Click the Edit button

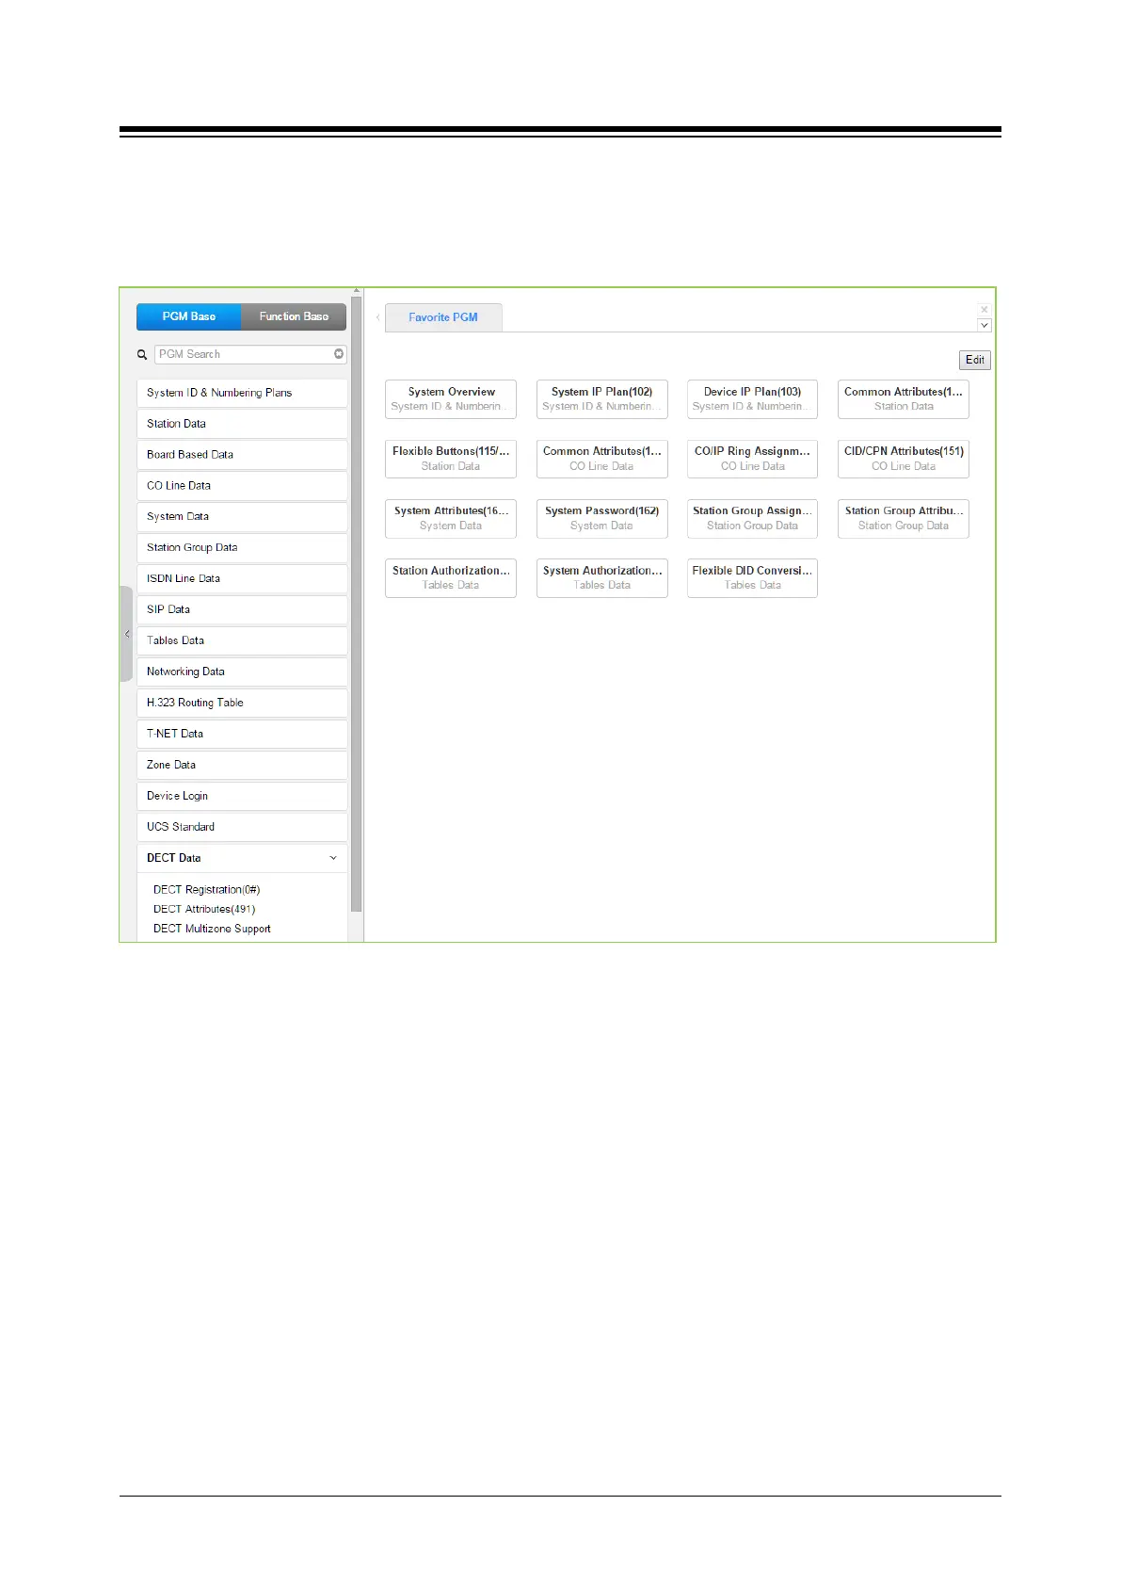[975, 360]
